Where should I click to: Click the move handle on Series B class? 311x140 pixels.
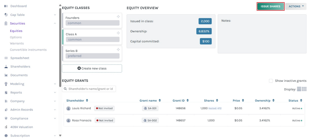[x=118, y=49]
